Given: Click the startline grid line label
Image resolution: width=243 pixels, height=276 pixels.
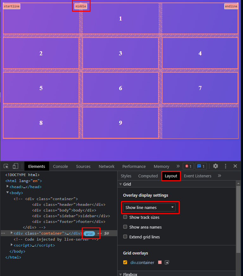Looking at the screenshot, I should (x=12, y=6).
